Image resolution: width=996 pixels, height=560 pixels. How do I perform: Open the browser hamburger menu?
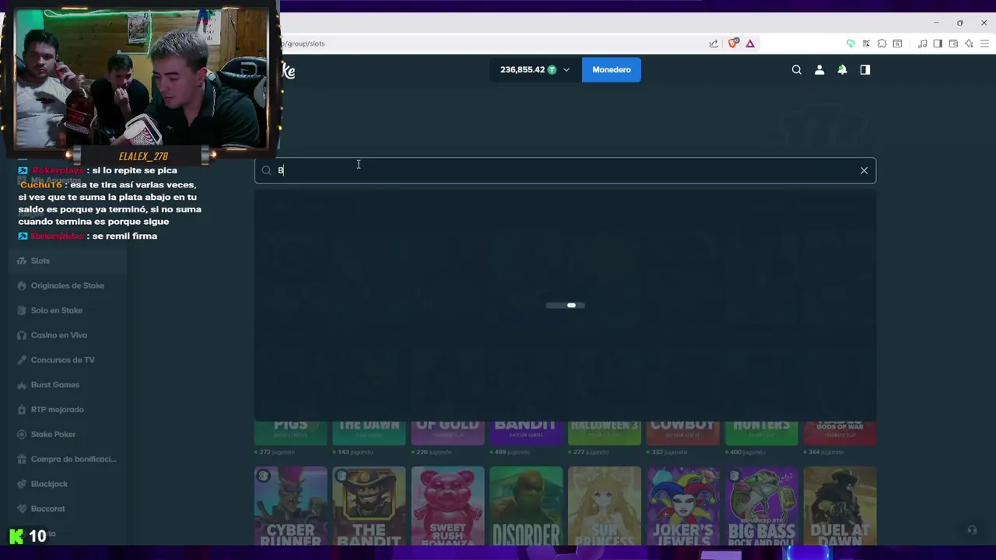pyautogui.click(x=984, y=44)
